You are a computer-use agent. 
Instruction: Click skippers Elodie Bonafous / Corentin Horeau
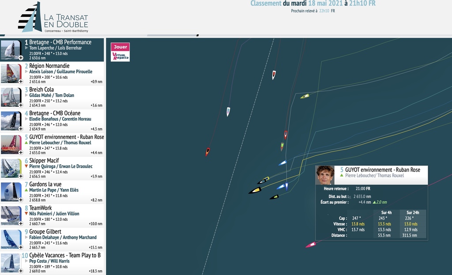[x=60, y=119]
